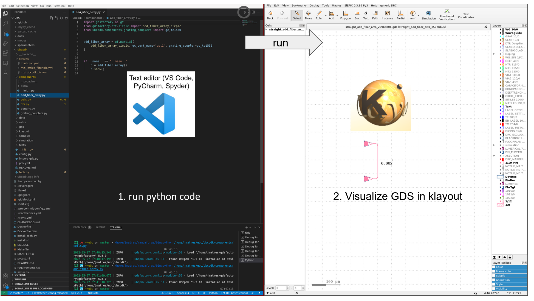Viewport: 534px width, 301px height.
Task: Collapse the components folder in the explorer
Action: pos(27,77)
